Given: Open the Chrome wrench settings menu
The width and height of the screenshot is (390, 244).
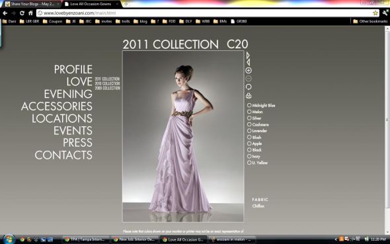Looking at the screenshot, I should coord(385,13).
